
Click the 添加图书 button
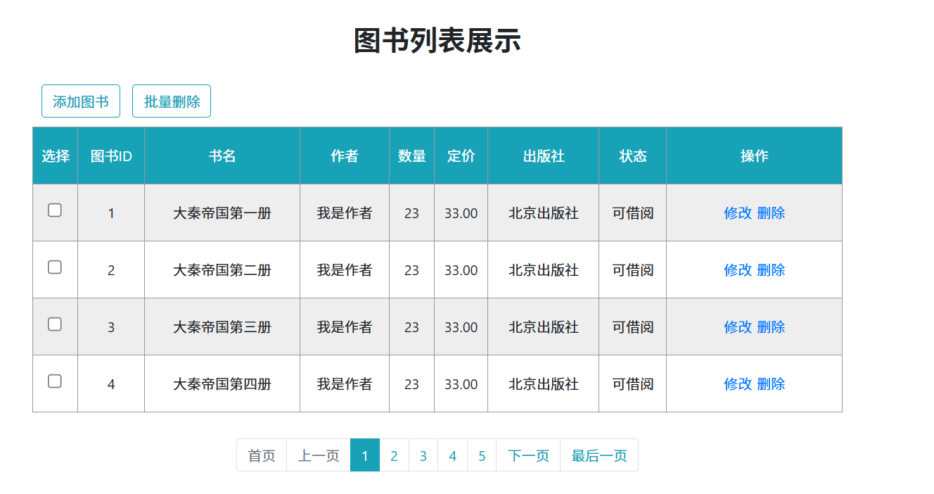[x=81, y=101]
